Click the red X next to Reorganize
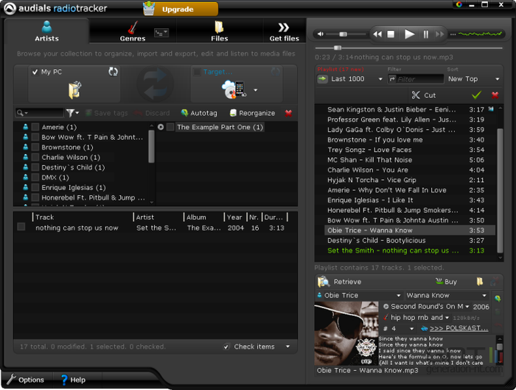The width and height of the screenshot is (516, 390). 288,114
